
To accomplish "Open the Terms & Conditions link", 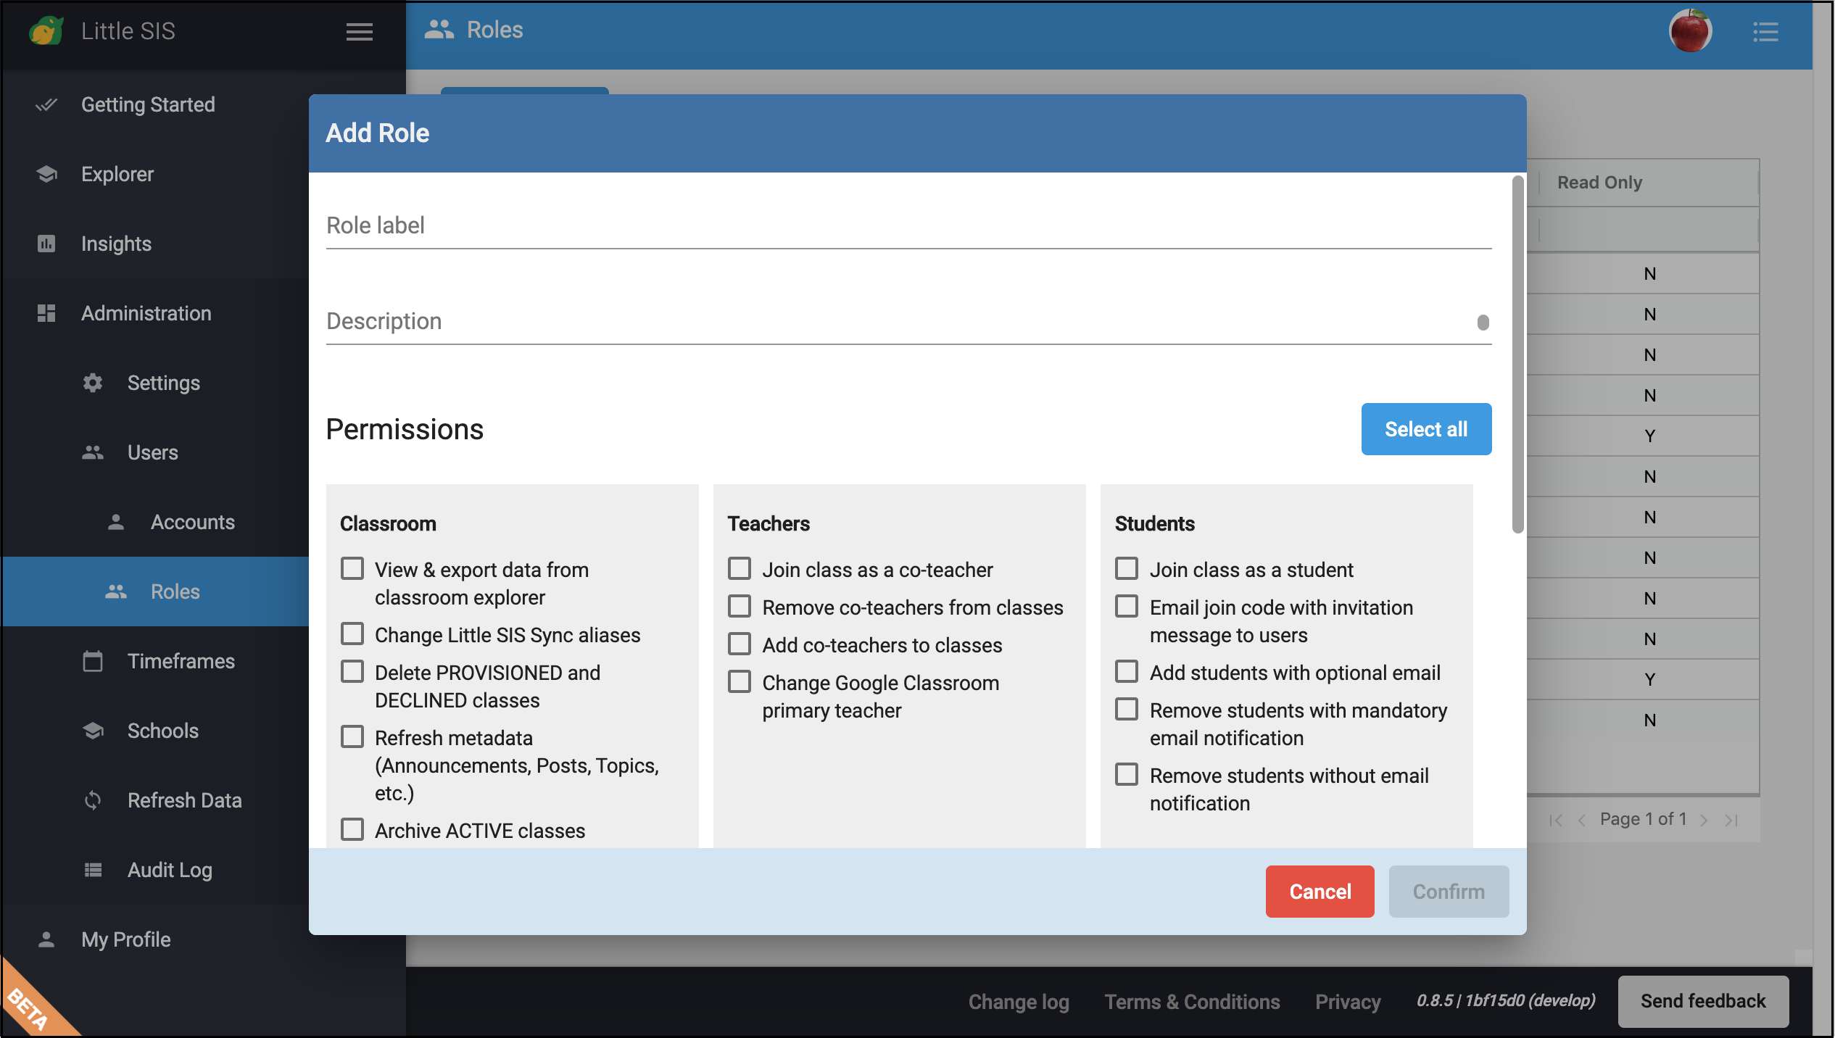I will coord(1191,1001).
